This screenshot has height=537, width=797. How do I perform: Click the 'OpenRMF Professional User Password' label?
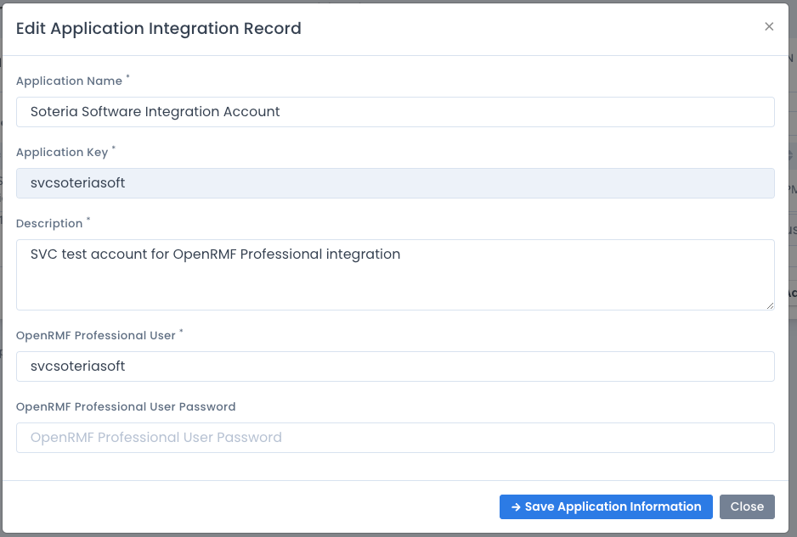(126, 406)
